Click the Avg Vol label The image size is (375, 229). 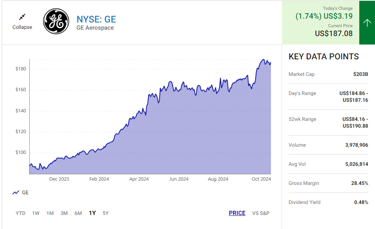pos(297,164)
